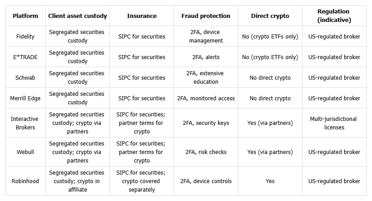Select the Regulation (indicative) header
372x201 pixels.
[x=334, y=16]
